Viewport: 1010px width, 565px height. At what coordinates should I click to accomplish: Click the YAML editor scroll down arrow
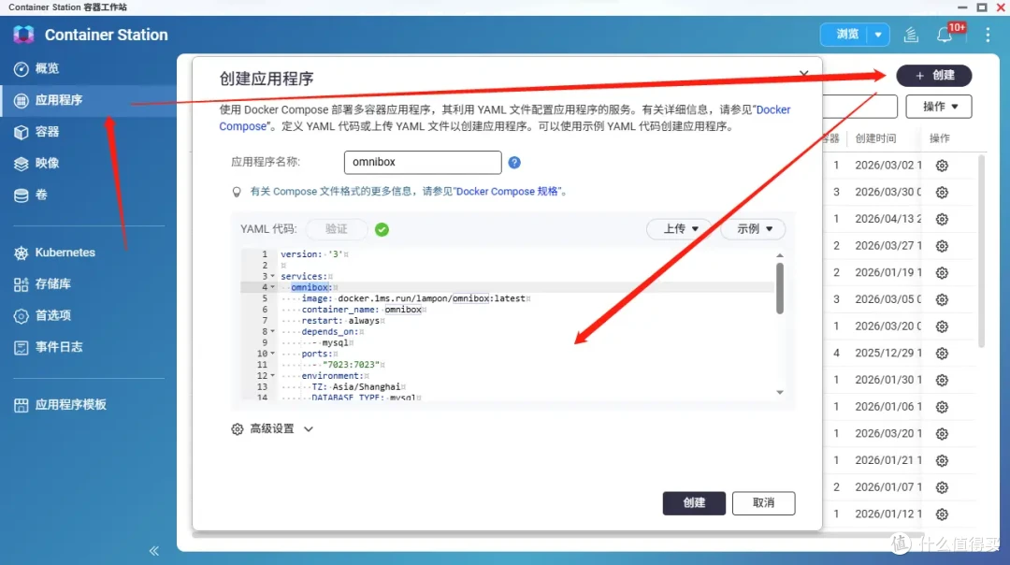779,392
